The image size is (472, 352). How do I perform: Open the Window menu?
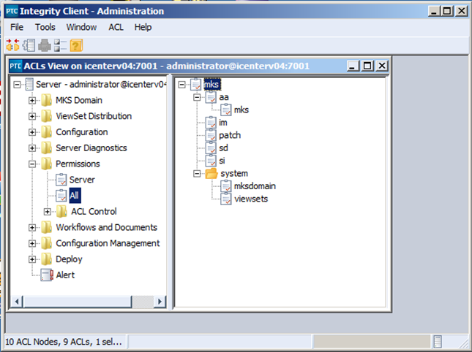point(81,27)
